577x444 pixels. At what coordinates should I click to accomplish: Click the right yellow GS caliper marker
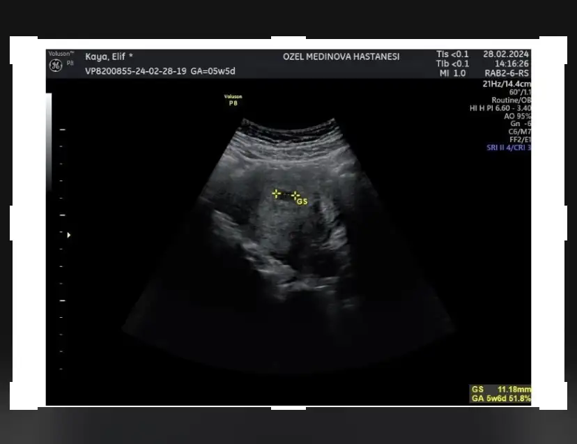(295, 195)
